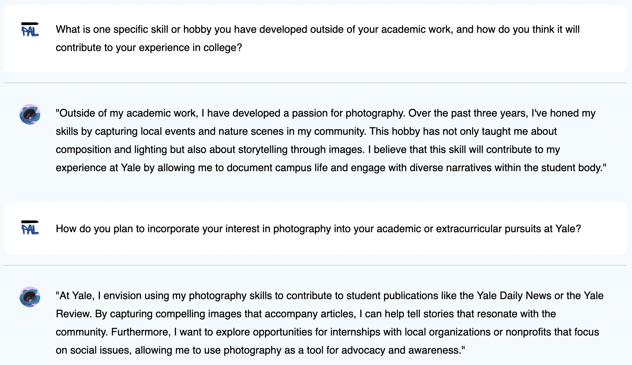Click the divider line below the second question
Image resolution: width=632 pixels, height=365 pixels.
click(x=315, y=265)
